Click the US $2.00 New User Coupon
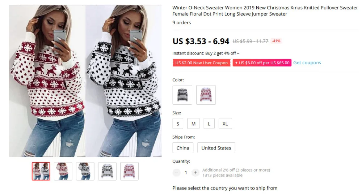 (x=202, y=63)
